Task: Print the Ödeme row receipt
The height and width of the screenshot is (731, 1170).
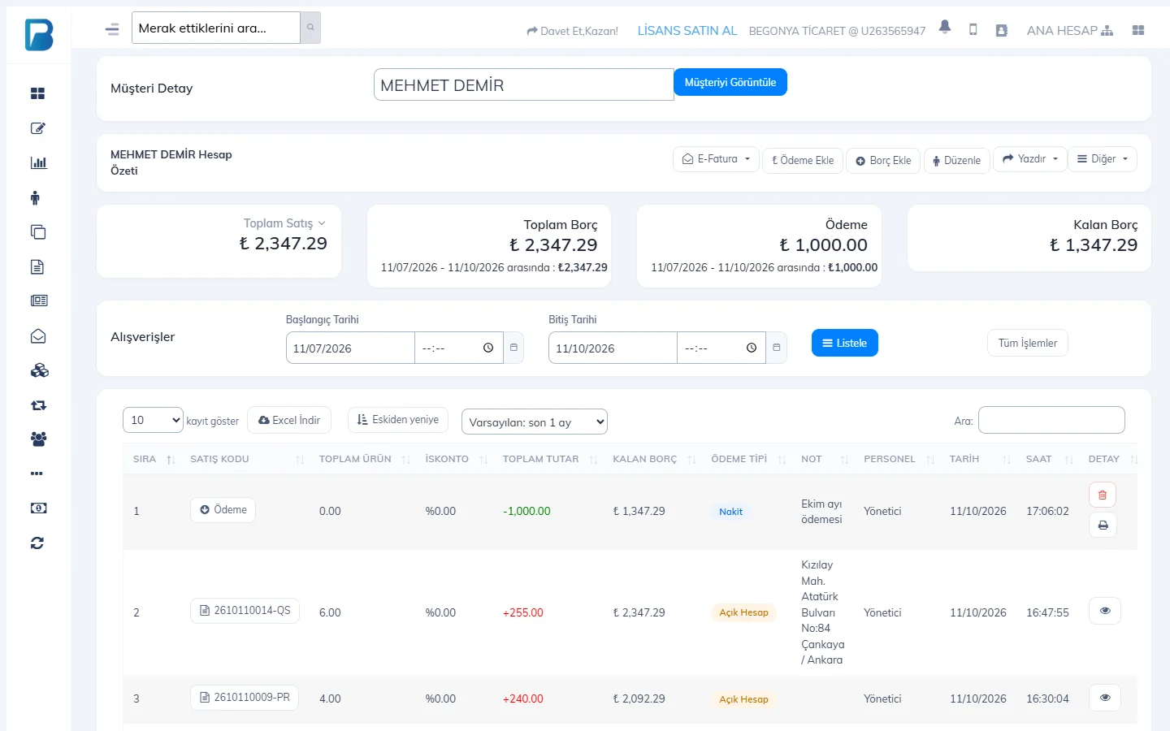Action: tap(1103, 525)
